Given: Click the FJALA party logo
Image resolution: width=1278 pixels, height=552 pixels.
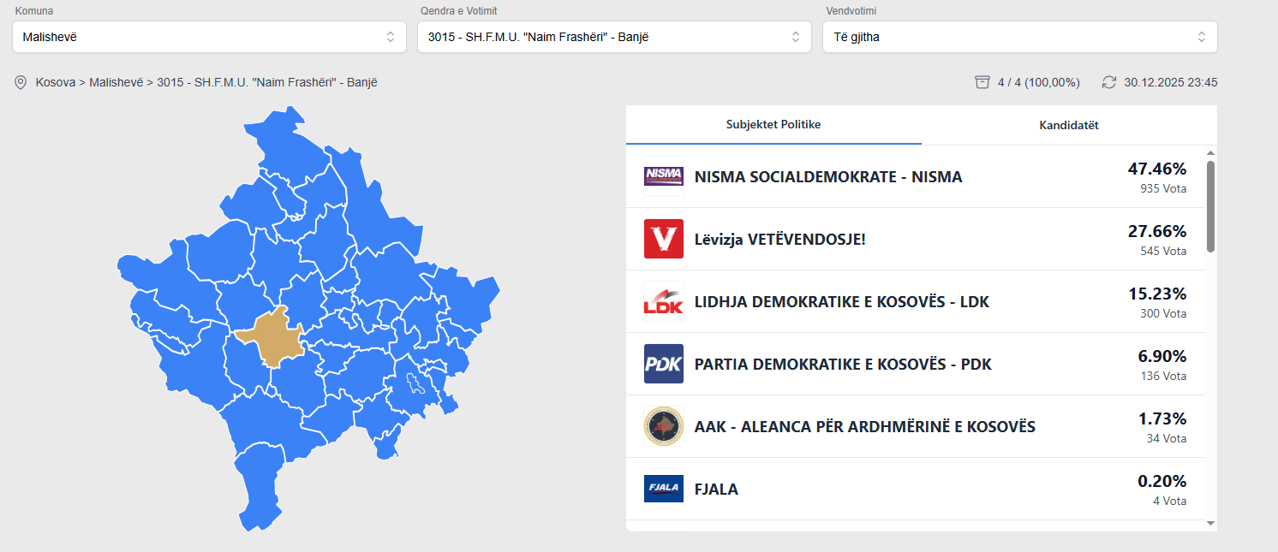Looking at the screenshot, I should click(x=663, y=489).
